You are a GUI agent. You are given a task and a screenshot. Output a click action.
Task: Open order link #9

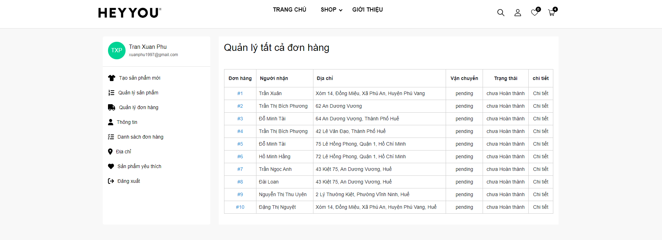(x=240, y=194)
